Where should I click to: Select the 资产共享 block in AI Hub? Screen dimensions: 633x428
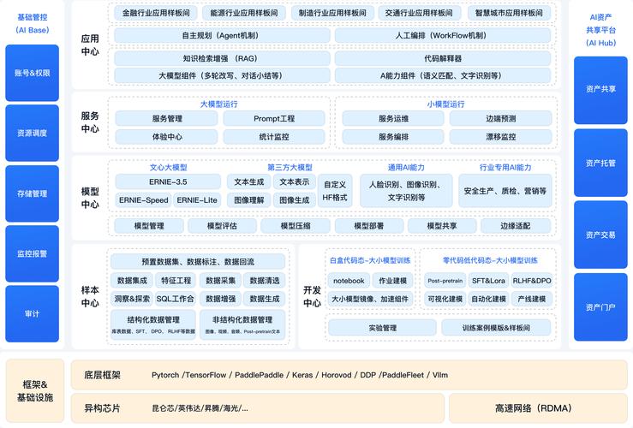pyautogui.click(x=600, y=89)
